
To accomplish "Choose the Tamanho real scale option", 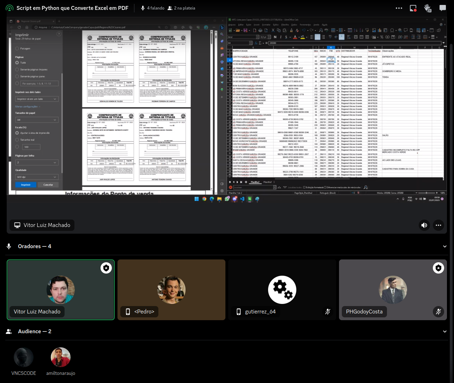I will click(17, 140).
